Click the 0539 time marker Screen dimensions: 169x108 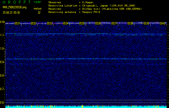146,23
